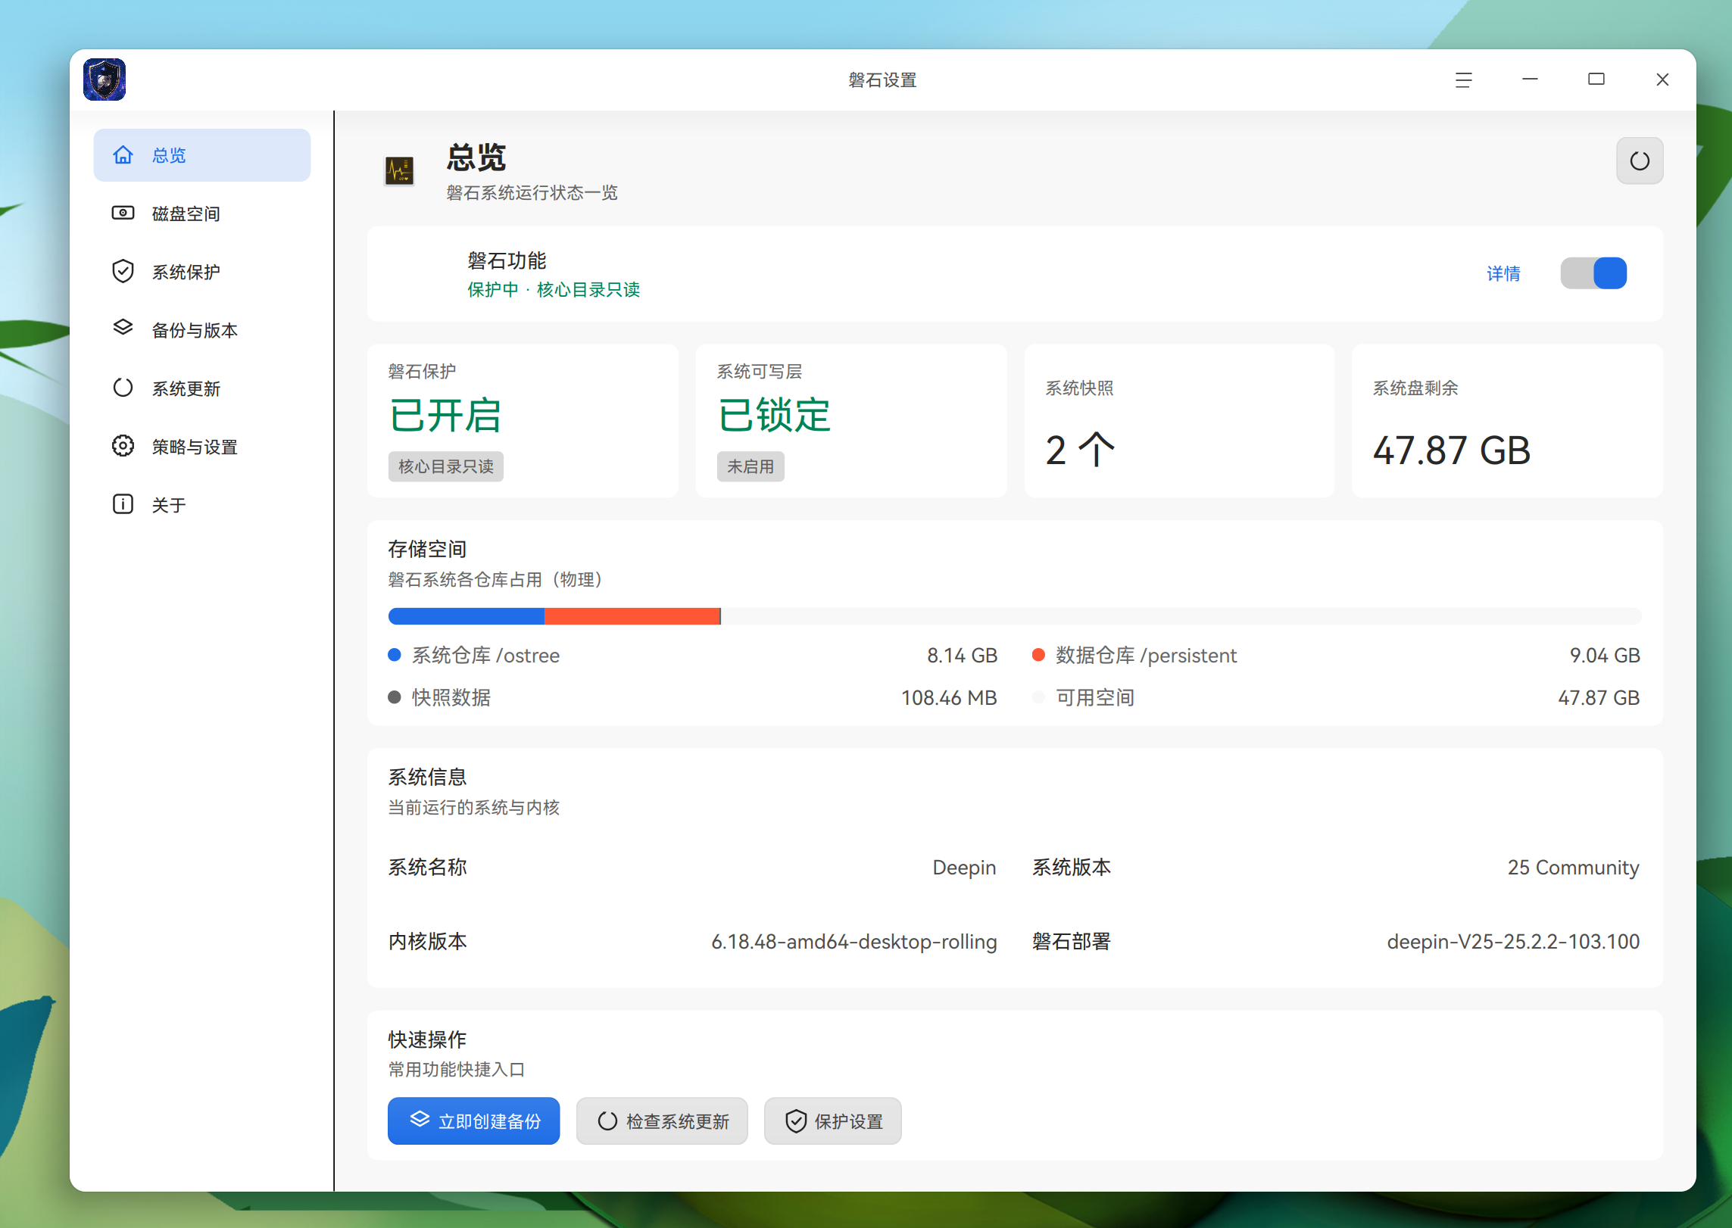The image size is (1732, 1228).
Task: Open the 关于 sidebar entry
Action: (202, 505)
